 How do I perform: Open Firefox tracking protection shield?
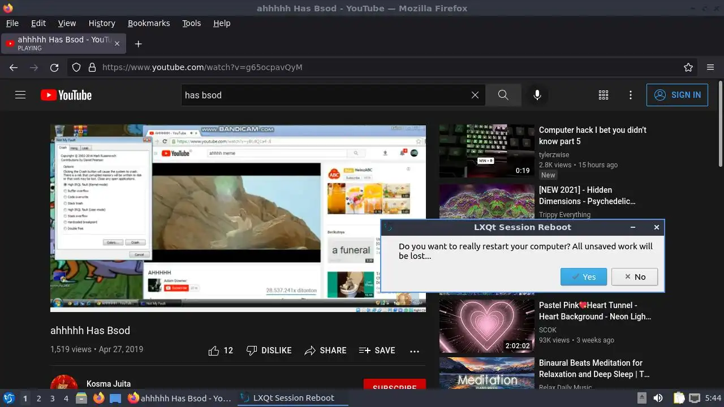76,67
